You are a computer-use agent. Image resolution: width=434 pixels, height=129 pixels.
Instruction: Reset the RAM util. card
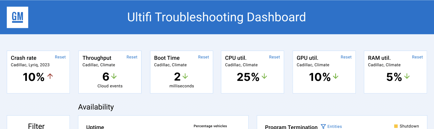(x=418, y=57)
